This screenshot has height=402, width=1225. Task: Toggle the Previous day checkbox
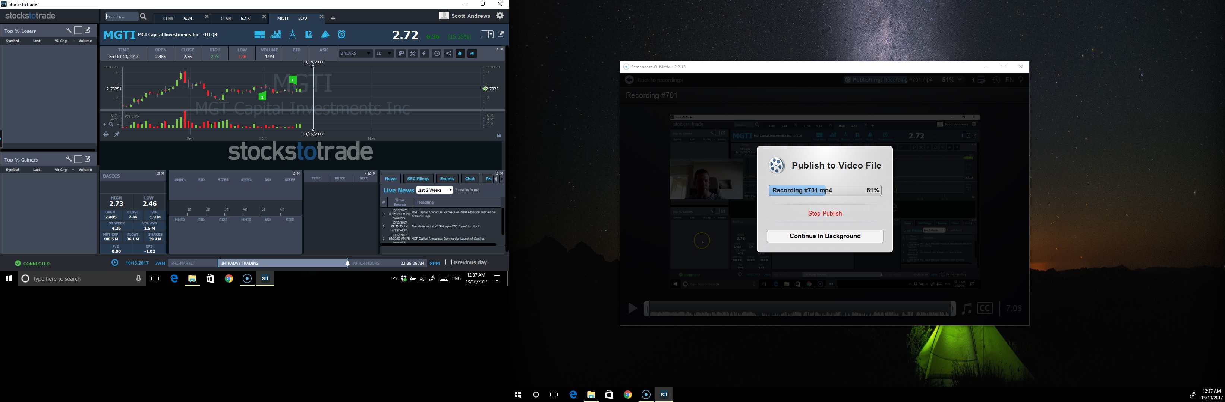click(x=448, y=262)
